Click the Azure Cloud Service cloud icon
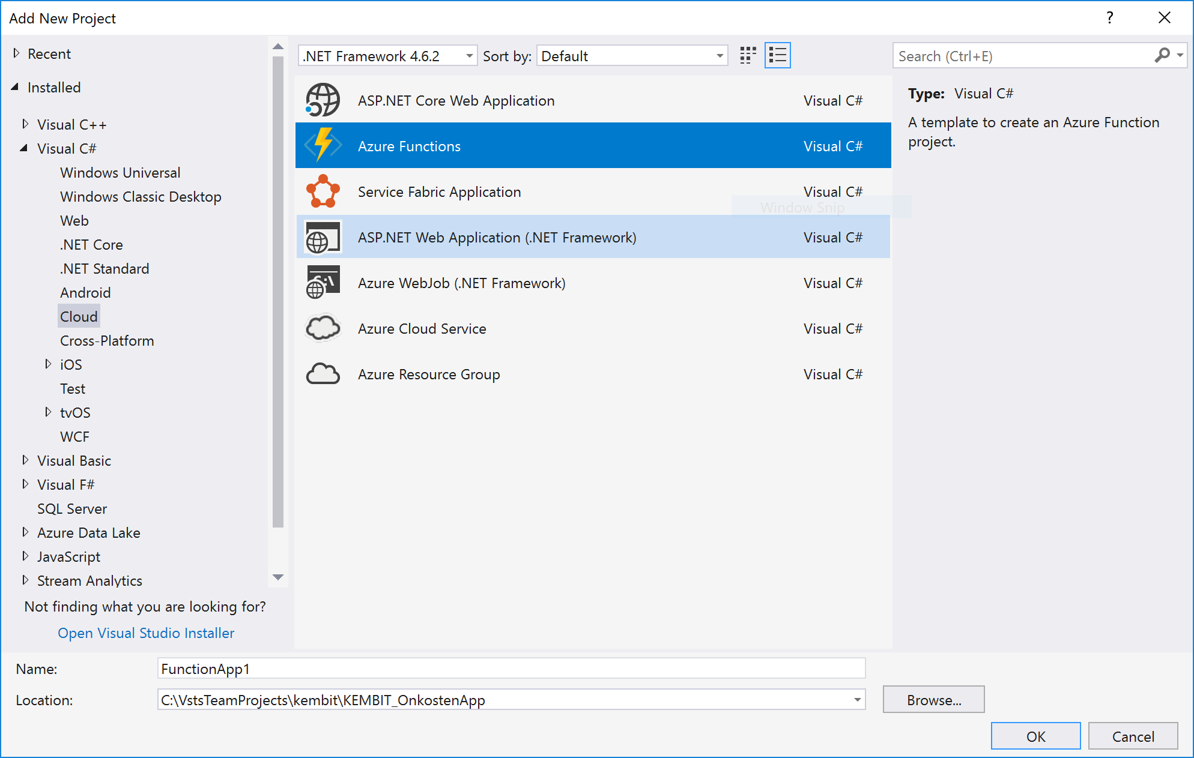The width and height of the screenshot is (1194, 758). (323, 328)
